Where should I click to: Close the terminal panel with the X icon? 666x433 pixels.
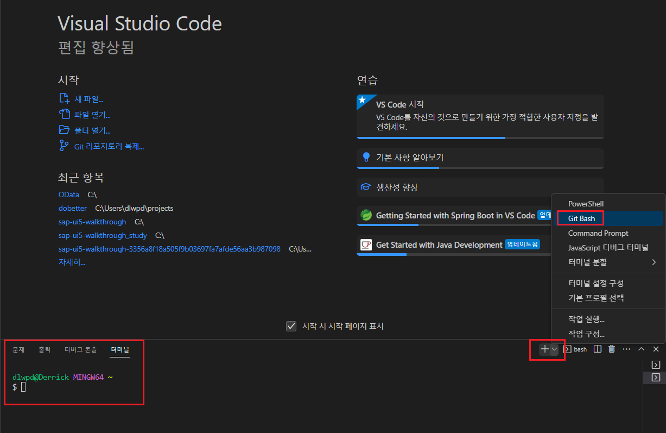point(656,349)
